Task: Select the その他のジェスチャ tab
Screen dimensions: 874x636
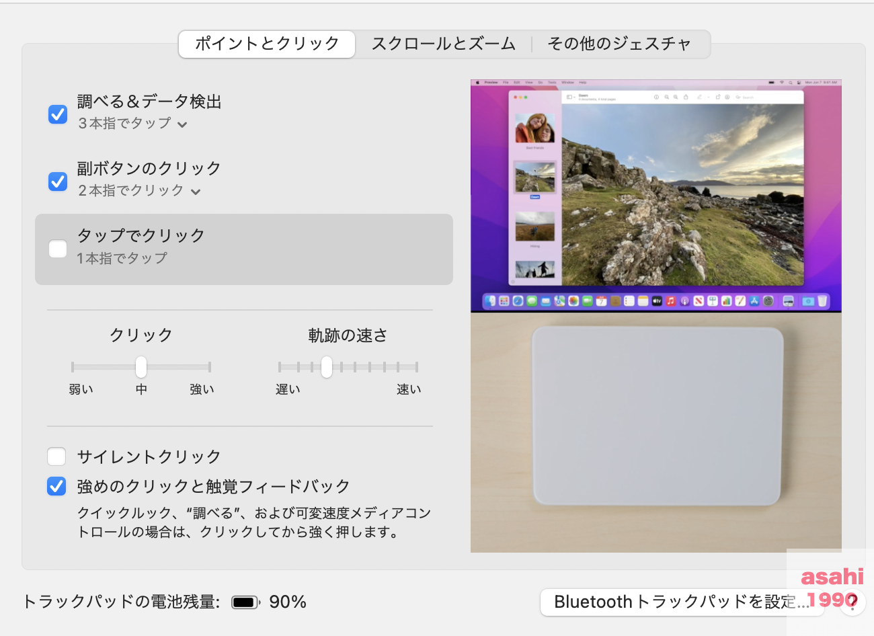Action: (620, 44)
